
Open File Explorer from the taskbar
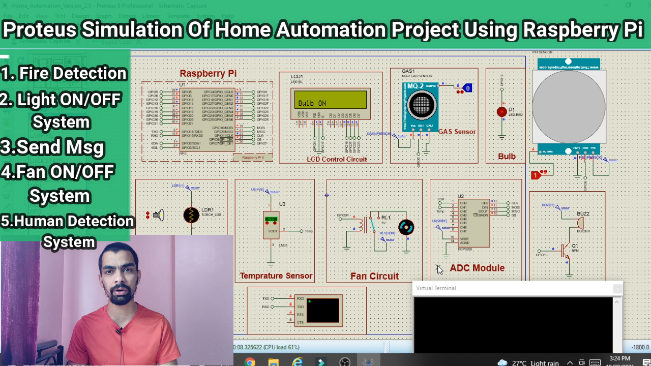274,362
